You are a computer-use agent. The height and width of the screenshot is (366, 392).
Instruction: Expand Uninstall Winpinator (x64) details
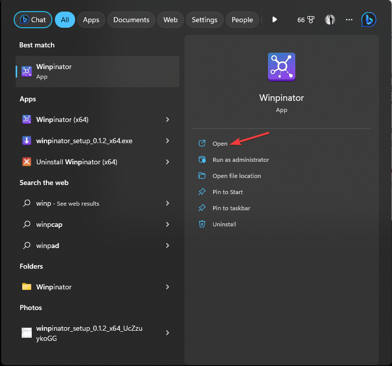point(167,162)
